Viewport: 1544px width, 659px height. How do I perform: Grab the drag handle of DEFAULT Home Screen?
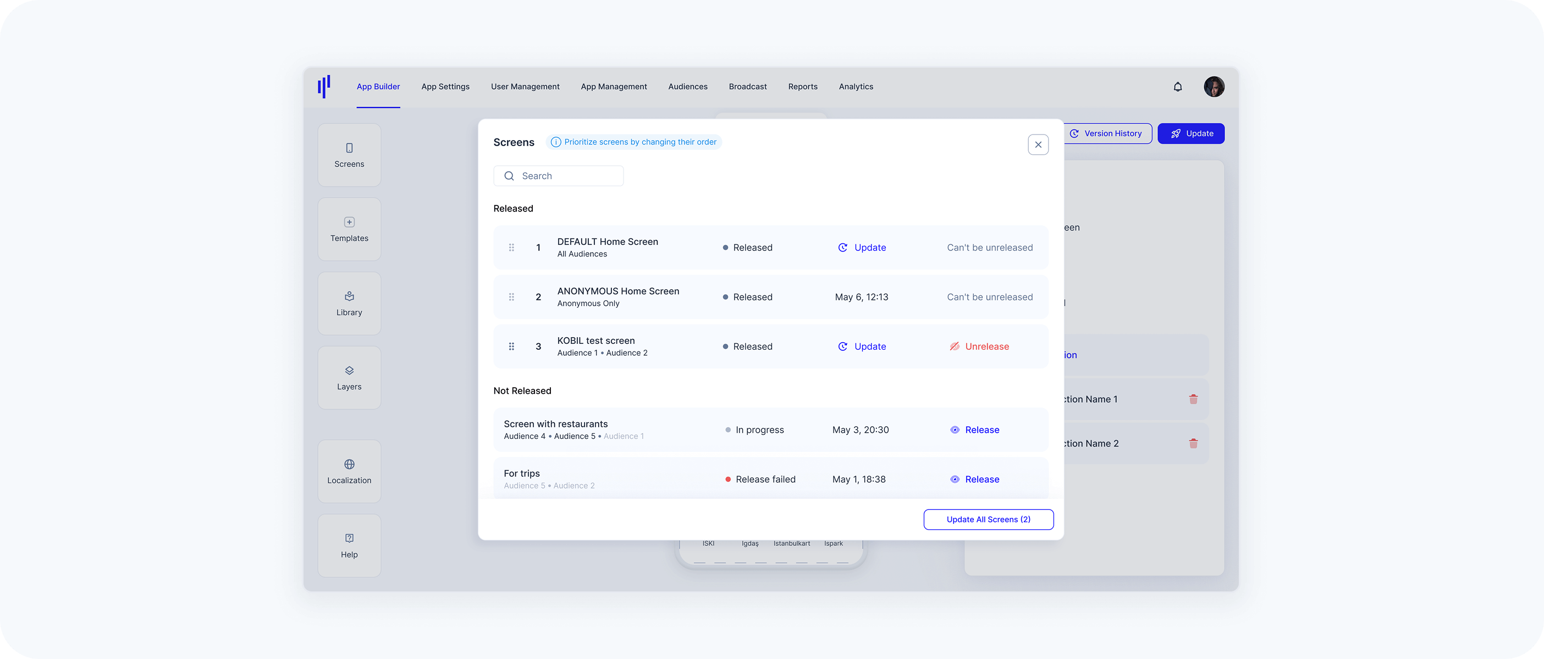[511, 247]
